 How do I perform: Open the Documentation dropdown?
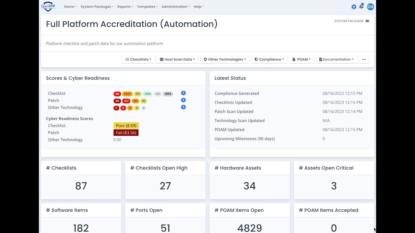pyautogui.click(x=337, y=60)
